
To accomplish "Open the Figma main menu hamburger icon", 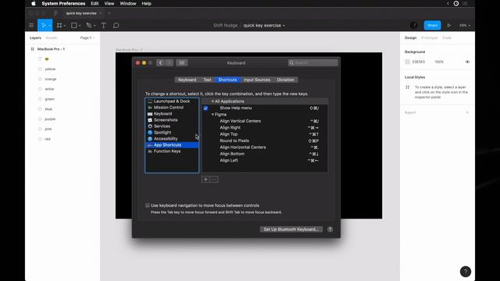I will click(31, 25).
